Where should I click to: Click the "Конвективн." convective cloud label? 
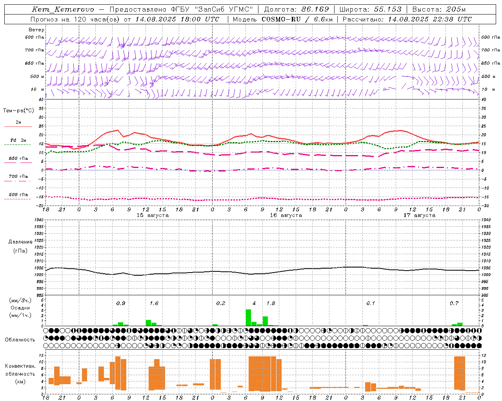(x=20, y=366)
